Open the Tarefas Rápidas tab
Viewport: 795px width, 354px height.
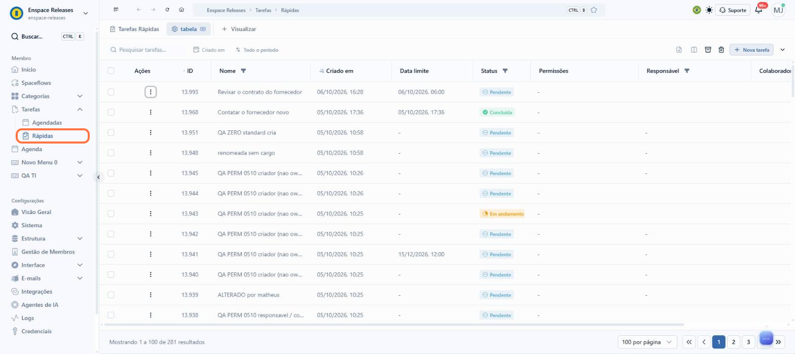(134, 29)
